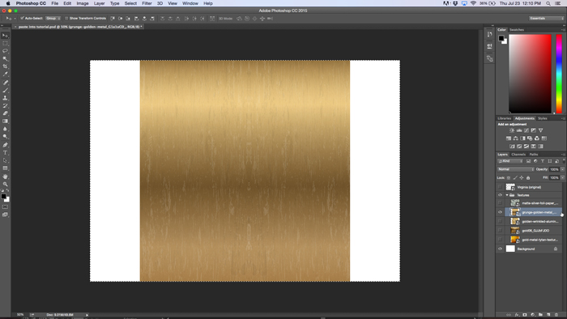Select the Virginia (original) layer
The height and width of the screenshot is (319, 567).
529,187
